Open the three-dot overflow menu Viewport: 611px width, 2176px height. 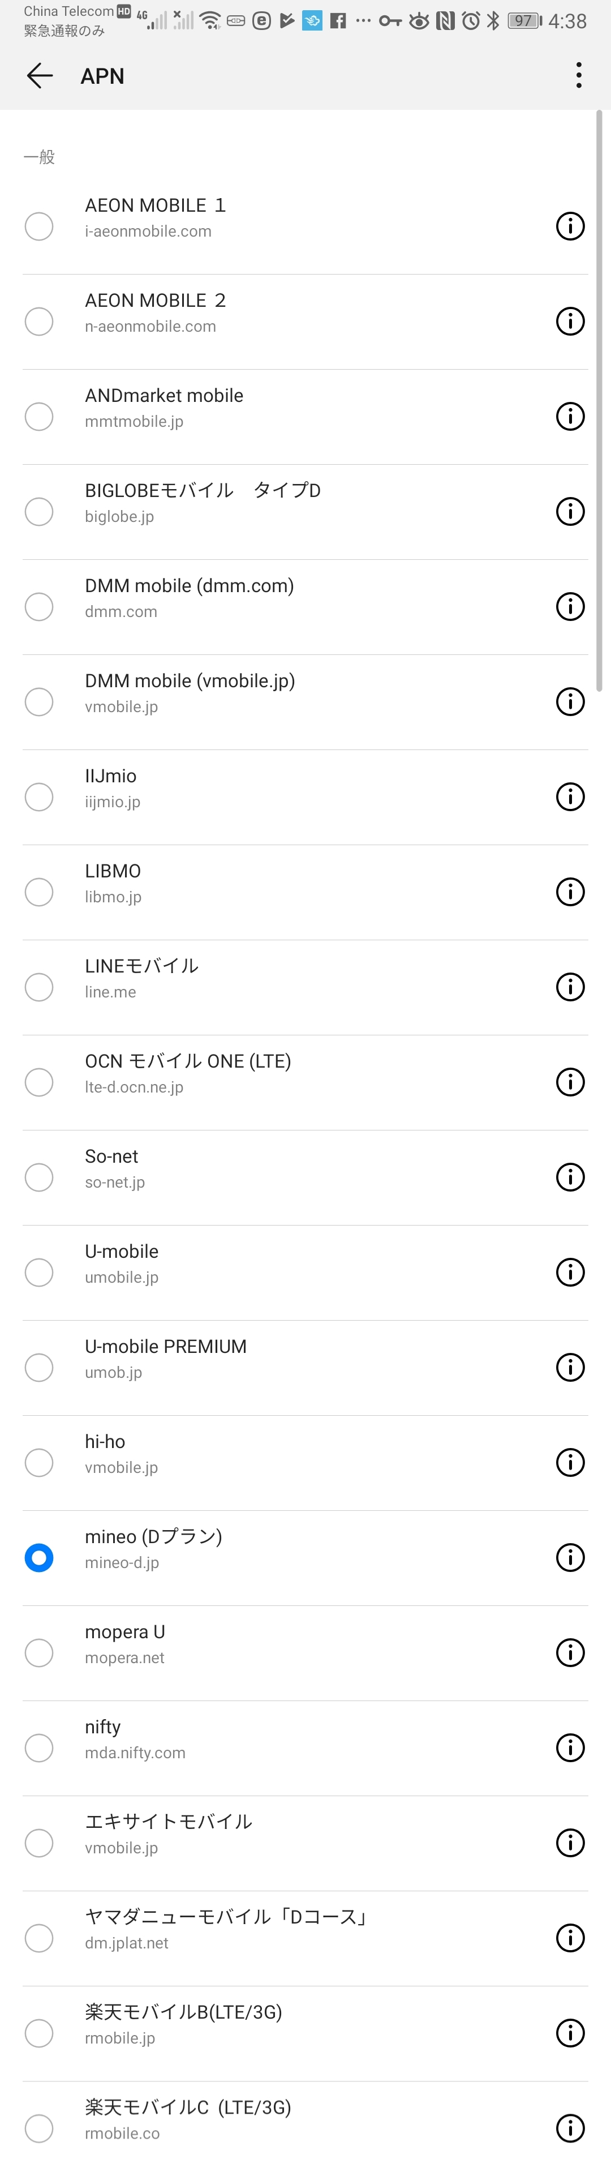578,76
